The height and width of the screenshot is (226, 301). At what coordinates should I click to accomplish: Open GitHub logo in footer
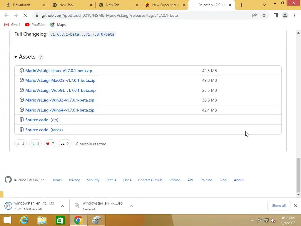point(8,180)
